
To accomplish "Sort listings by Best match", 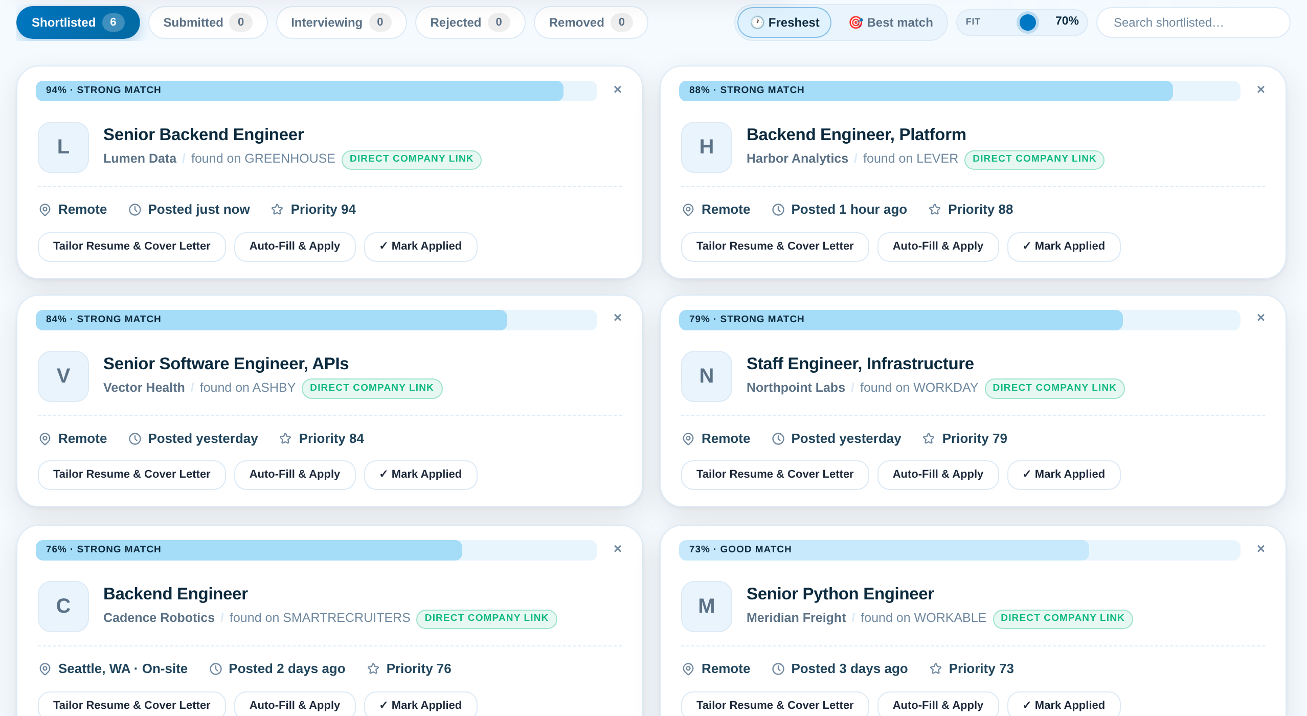I will pos(891,23).
